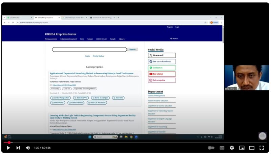Viewport: 271px width, 154px height.
Task: View site information icon in address bar
Action: [18, 23]
